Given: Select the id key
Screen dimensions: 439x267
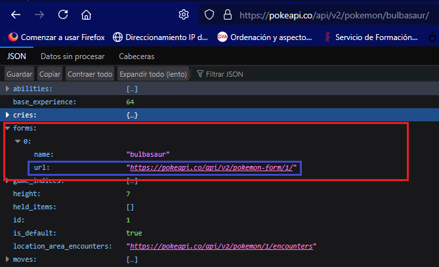Looking at the screenshot, I should pos(18,220).
